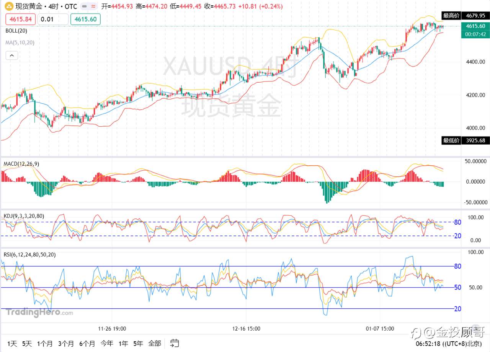Select the 1个月 time range
This screenshot has width=490, height=352.
45,343
